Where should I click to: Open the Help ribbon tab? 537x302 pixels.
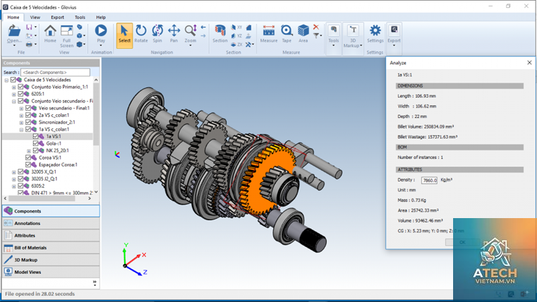click(101, 17)
